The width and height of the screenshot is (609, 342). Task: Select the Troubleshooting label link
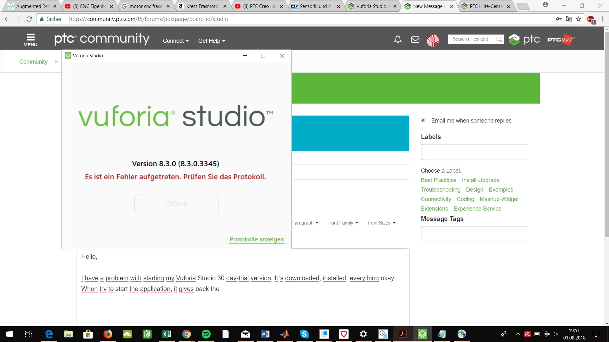[441, 190]
